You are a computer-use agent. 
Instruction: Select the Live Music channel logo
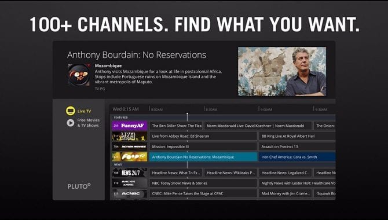click(x=130, y=136)
